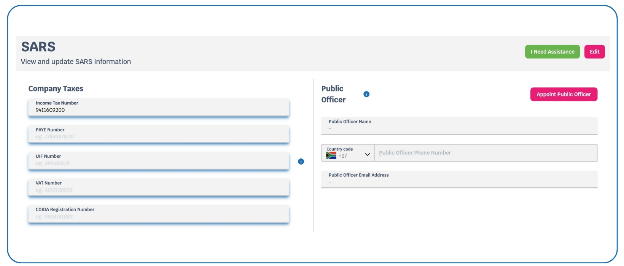This screenshot has height=266, width=624.
Task: Select the Public Officer Phone Number field
Action: point(486,153)
